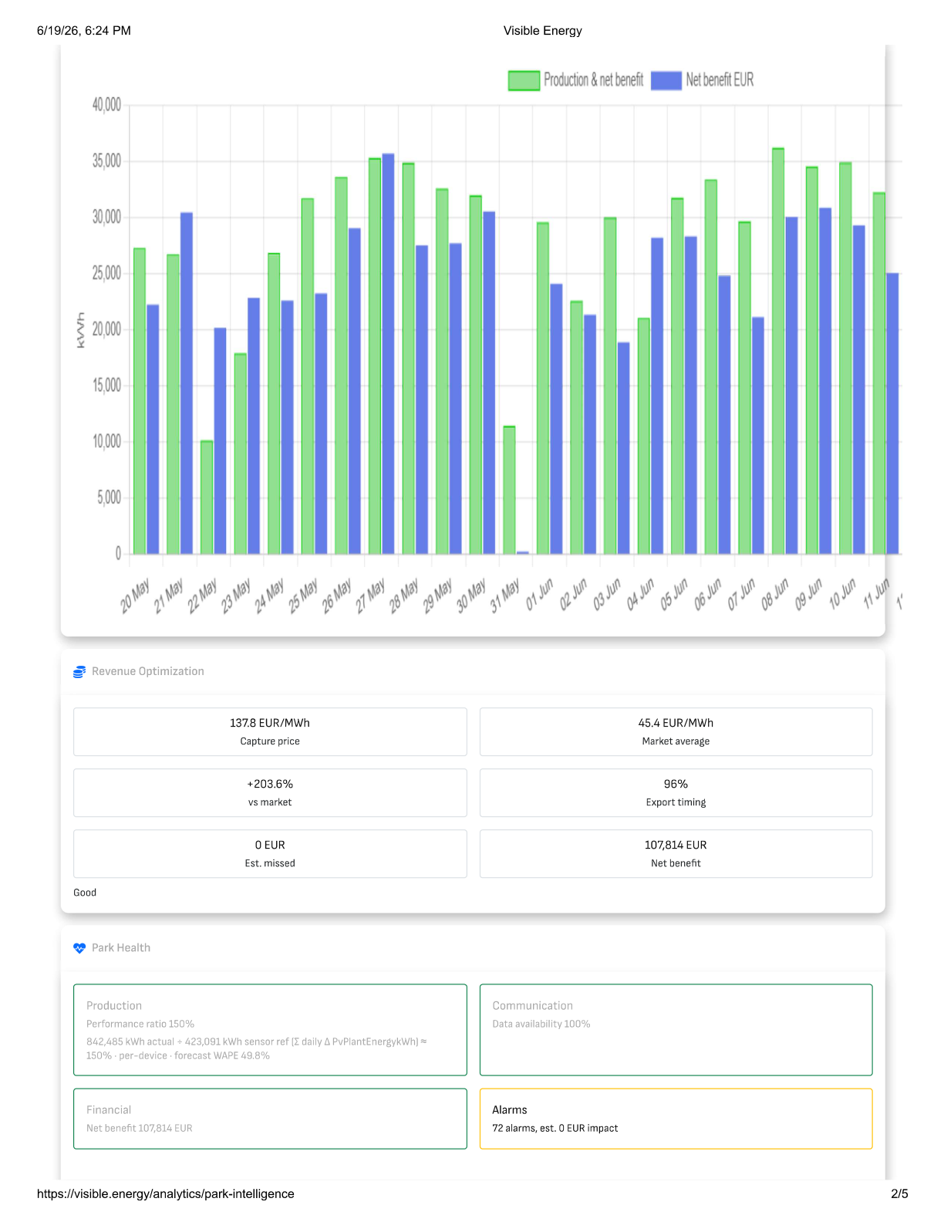
Task: Click the 11 Jun axis label
Action: pyautogui.click(x=876, y=593)
